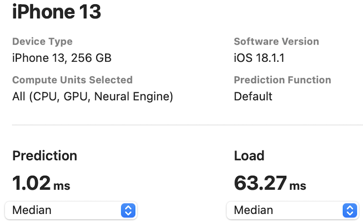Click the Software Version label

pos(277,42)
